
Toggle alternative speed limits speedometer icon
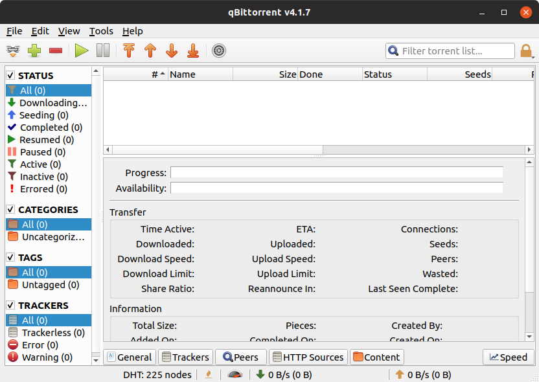(x=235, y=374)
